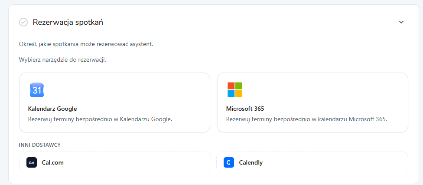Click the Kalendarz Google title text
The height and width of the screenshot is (185, 423).
point(52,109)
